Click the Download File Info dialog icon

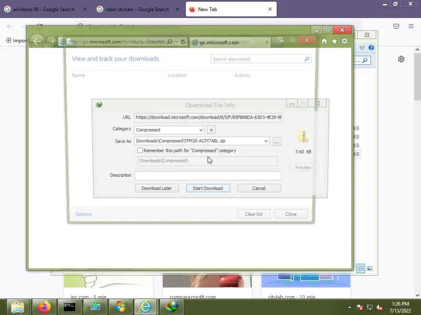tap(99, 105)
